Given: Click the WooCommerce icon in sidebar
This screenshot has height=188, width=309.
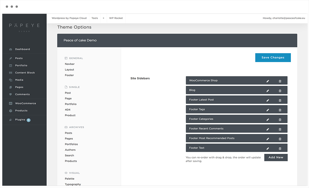Looking at the screenshot, I should point(11,103).
